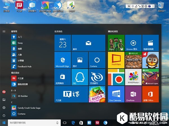Toggle the IME M Chinese/English mode

[x=129, y=6]
